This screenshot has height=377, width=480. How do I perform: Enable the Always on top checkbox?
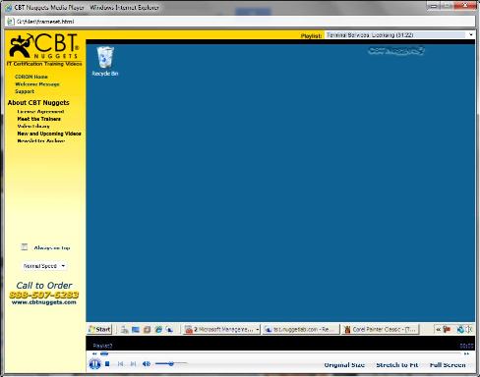click(x=25, y=247)
